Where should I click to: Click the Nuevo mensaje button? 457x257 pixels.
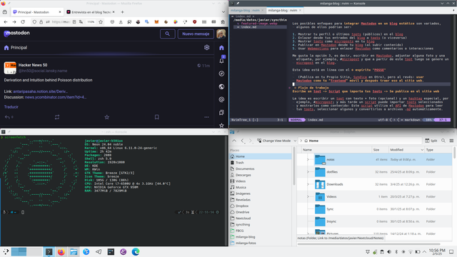[196, 34]
